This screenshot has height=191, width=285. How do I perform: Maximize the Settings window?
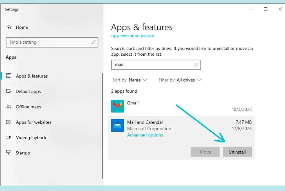pos(265,9)
